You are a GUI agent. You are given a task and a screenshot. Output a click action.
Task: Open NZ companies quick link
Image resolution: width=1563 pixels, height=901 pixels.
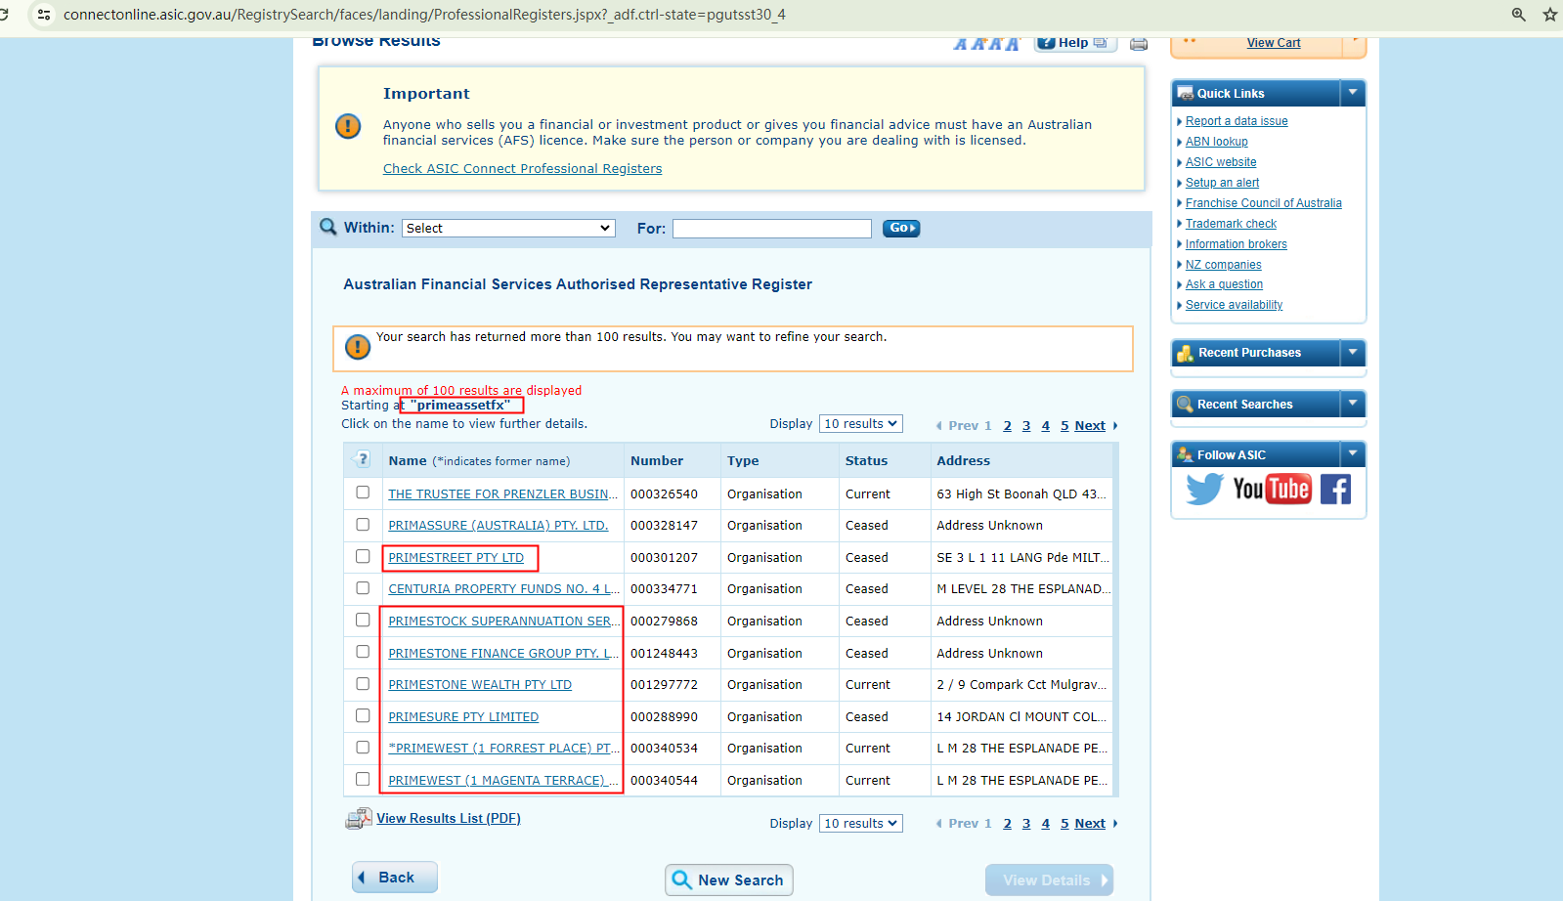point(1224,265)
